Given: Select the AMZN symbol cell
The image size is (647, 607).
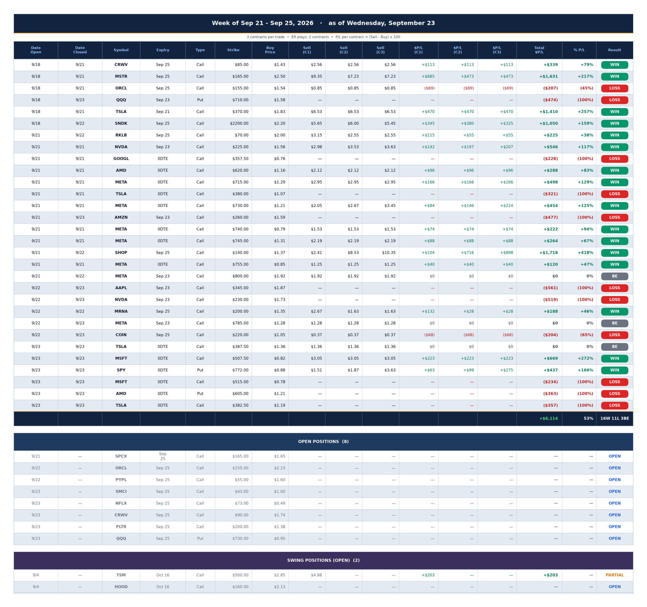Looking at the screenshot, I should [x=121, y=218].
